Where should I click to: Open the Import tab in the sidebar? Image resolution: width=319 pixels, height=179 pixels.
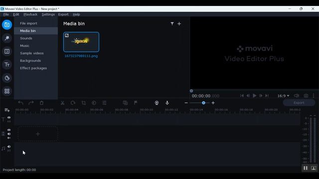point(7,25)
